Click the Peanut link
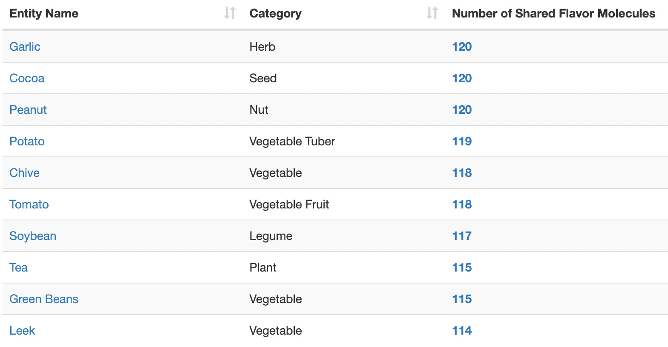This screenshot has width=668, height=347. click(x=28, y=110)
